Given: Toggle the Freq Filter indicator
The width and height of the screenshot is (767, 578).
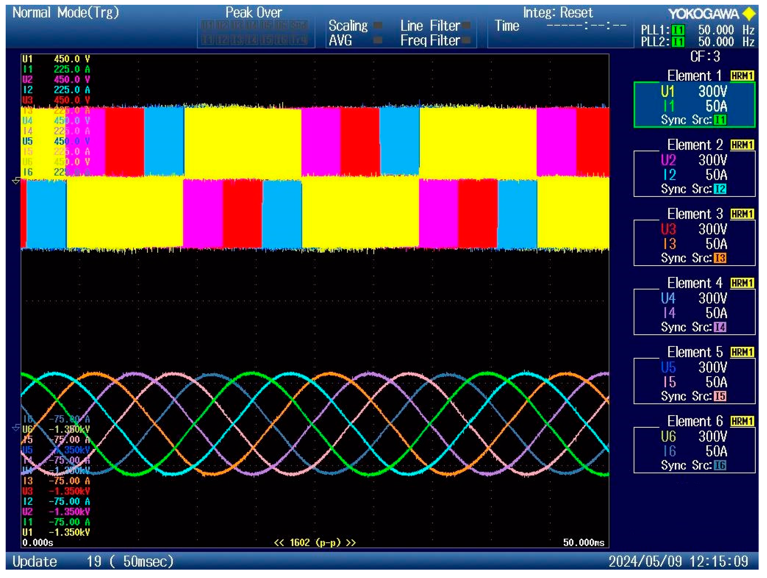Looking at the screenshot, I should (466, 41).
